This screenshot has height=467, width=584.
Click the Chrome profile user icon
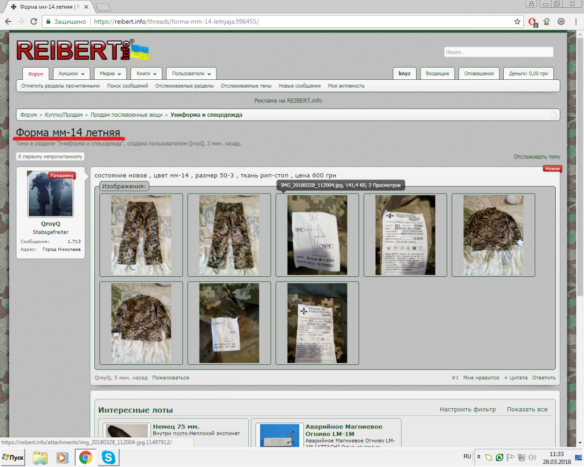(531, 4)
